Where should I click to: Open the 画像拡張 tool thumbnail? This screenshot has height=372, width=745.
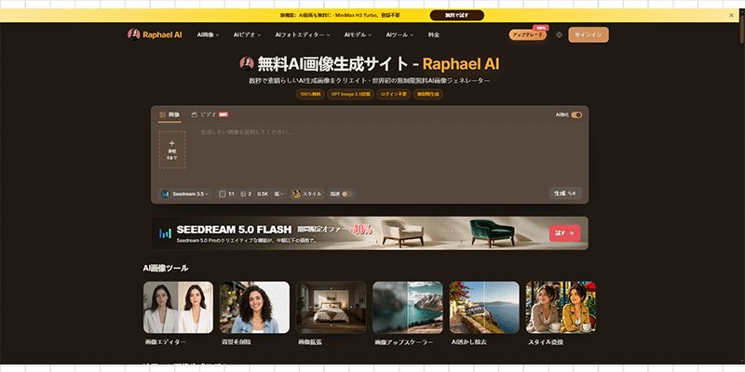point(332,308)
